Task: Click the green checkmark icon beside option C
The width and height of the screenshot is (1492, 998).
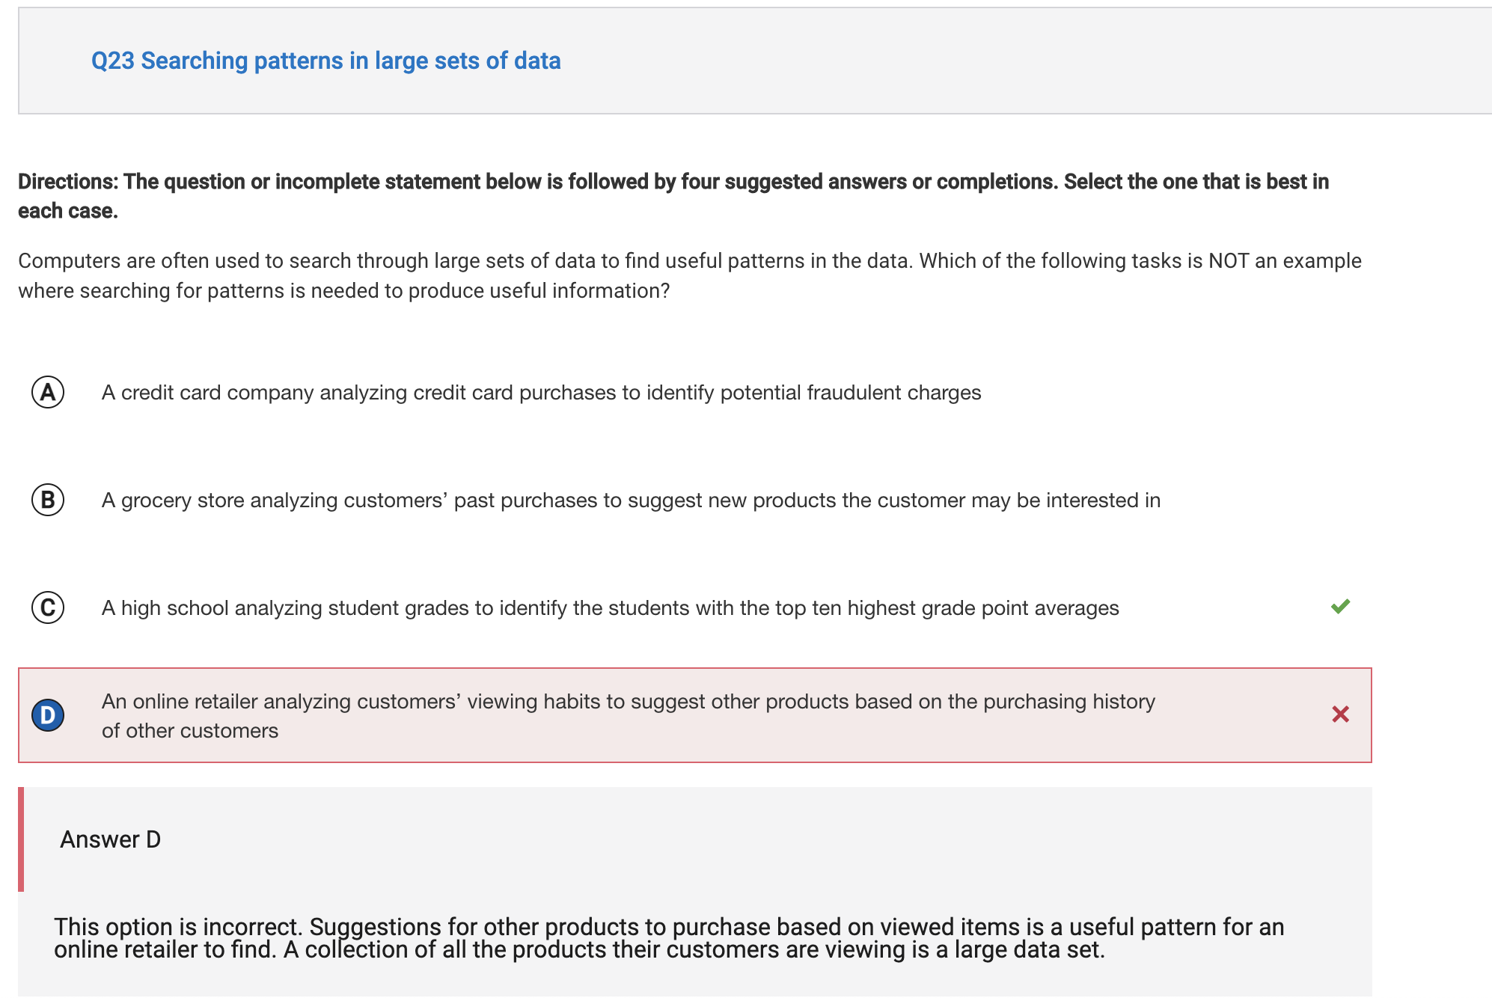Action: (x=1340, y=606)
